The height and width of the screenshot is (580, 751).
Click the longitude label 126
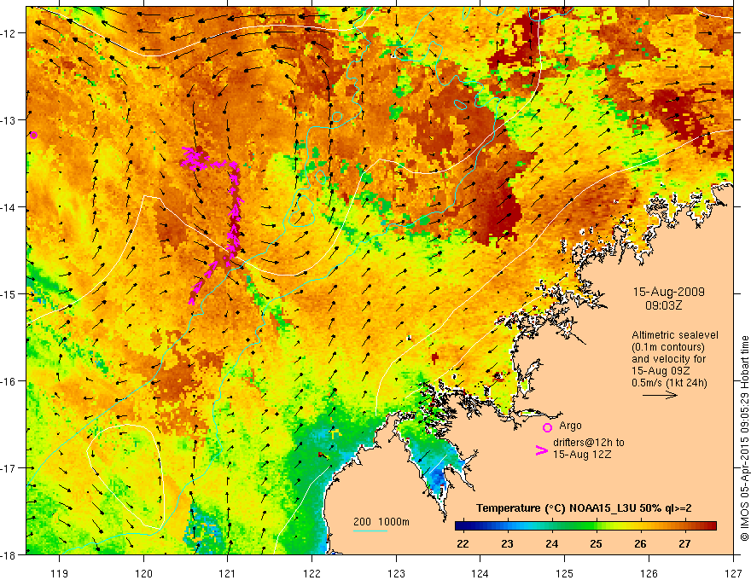(x=649, y=573)
